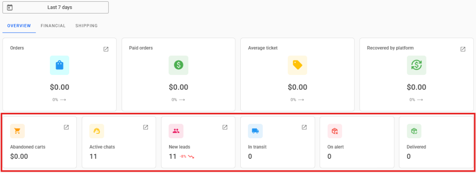Click the blue shopping bag Orders icon
This screenshot has height=173, width=476.
[x=60, y=65]
